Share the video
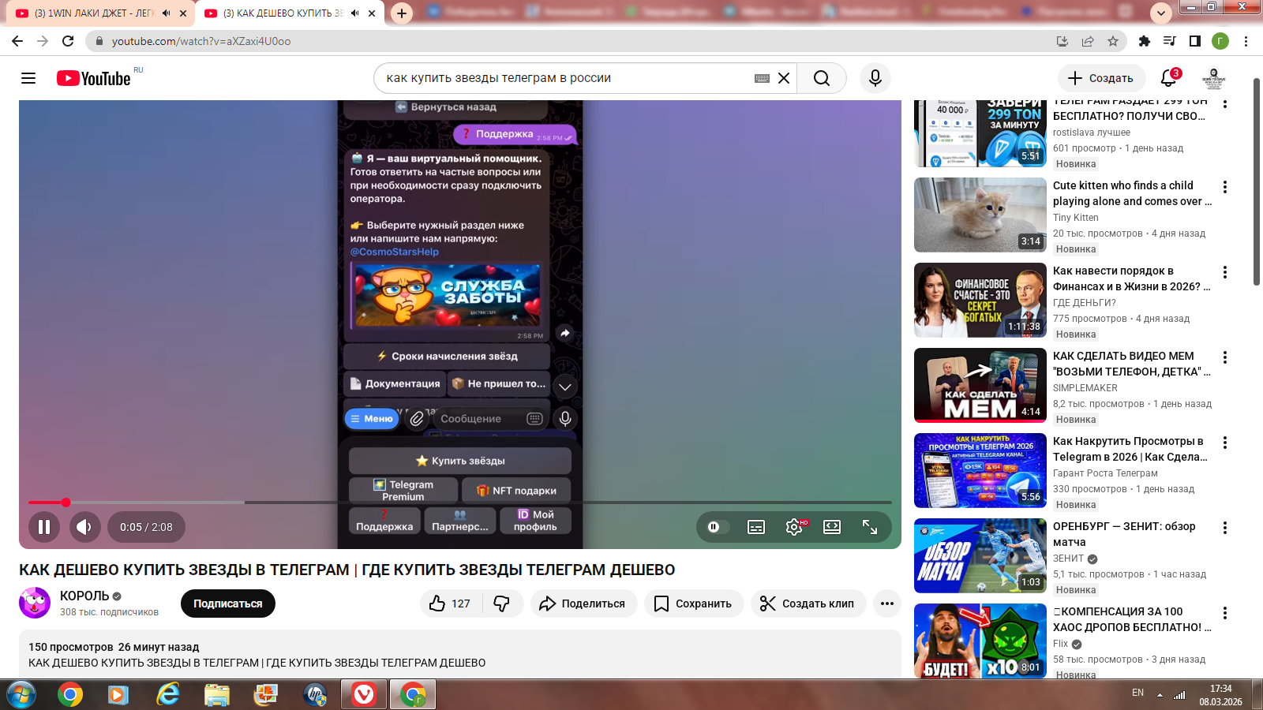The width and height of the screenshot is (1263, 710). pyautogui.click(x=583, y=603)
